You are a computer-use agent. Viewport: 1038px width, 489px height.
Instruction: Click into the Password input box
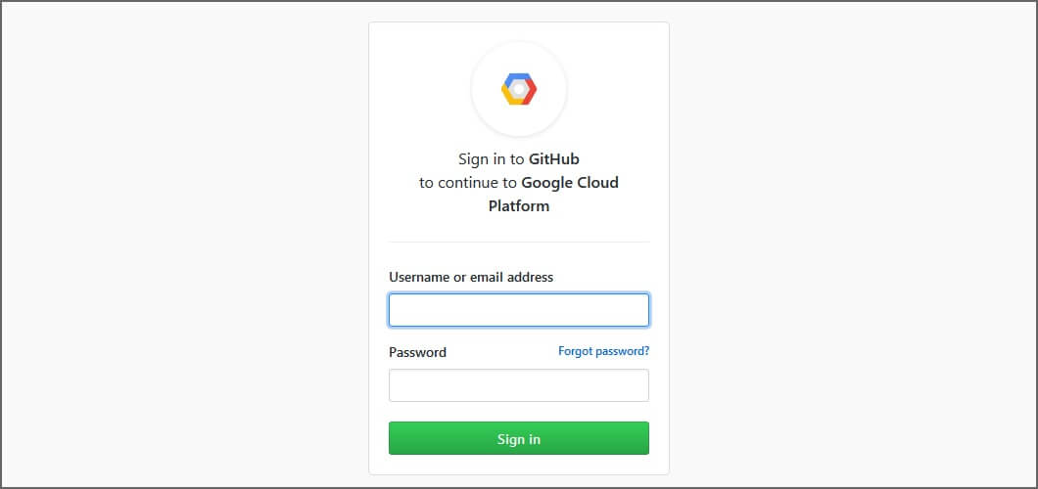tap(519, 385)
